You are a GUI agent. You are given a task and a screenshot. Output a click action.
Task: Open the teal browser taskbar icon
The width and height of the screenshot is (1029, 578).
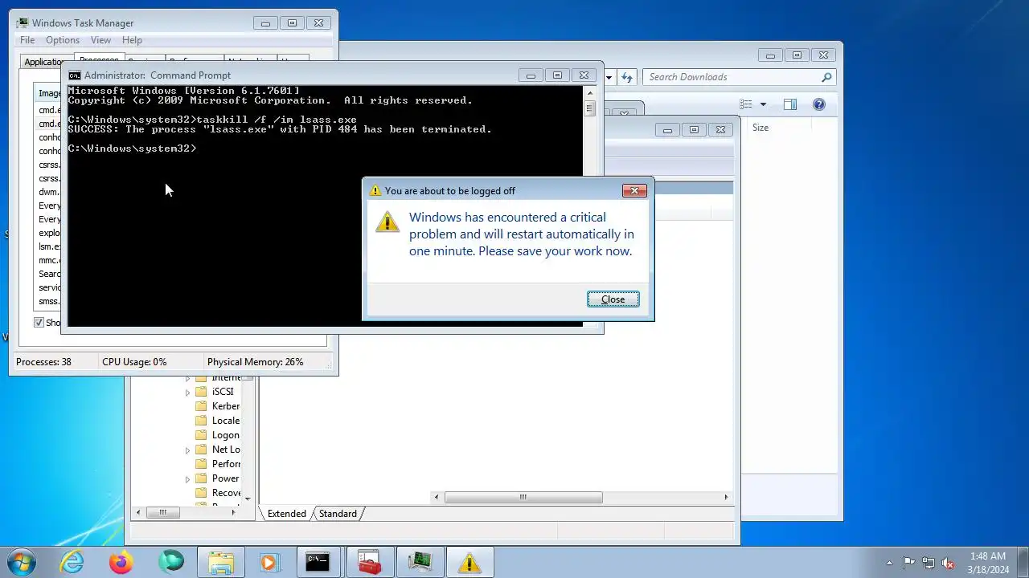[x=170, y=562]
